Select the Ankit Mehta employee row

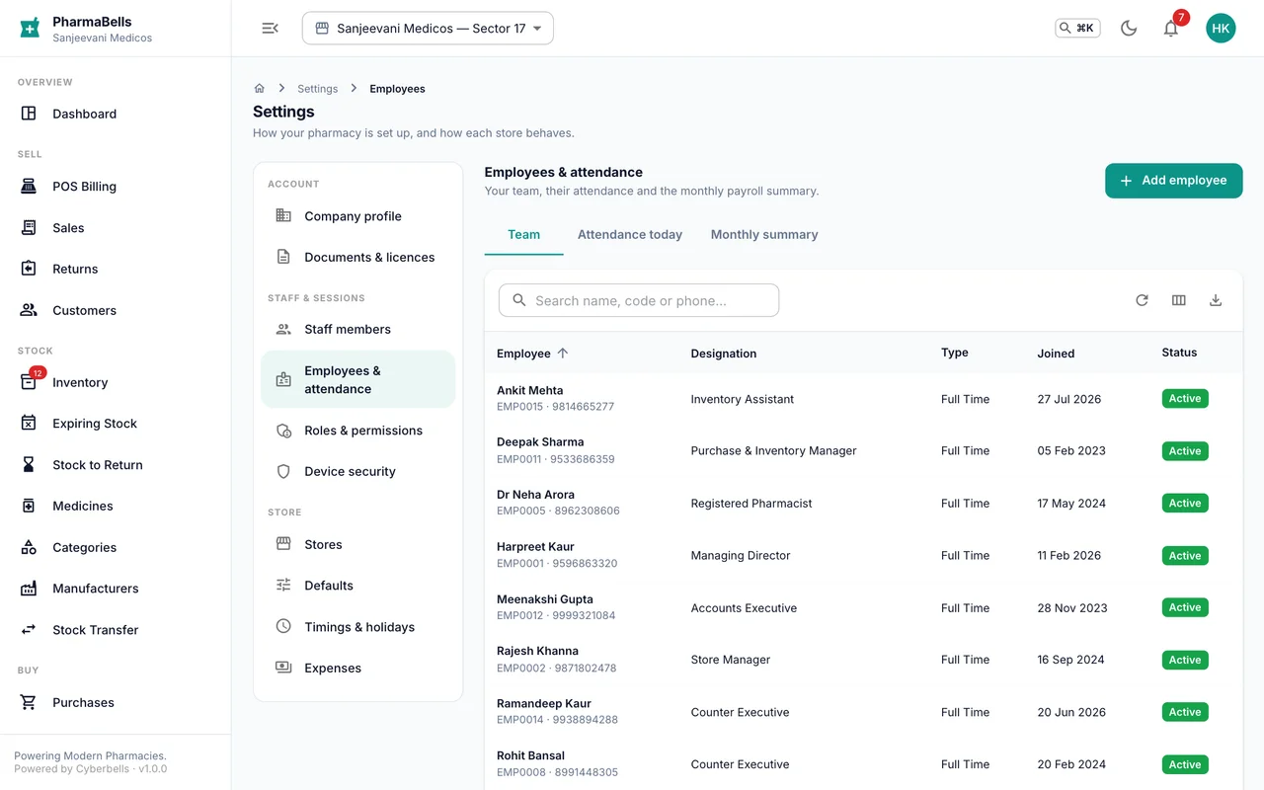863,399
